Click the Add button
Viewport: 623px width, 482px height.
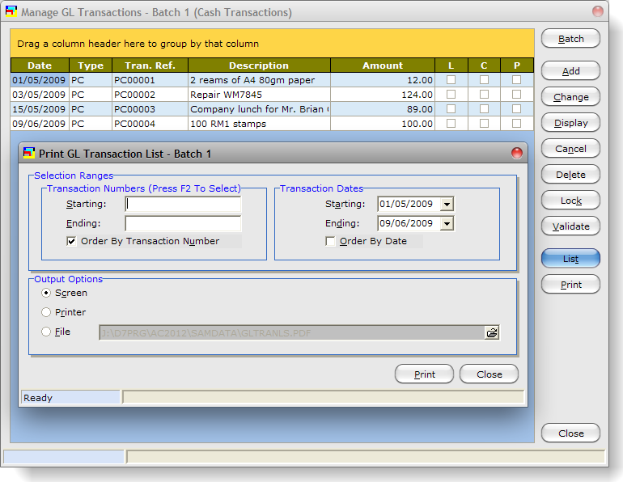(570, 71)
